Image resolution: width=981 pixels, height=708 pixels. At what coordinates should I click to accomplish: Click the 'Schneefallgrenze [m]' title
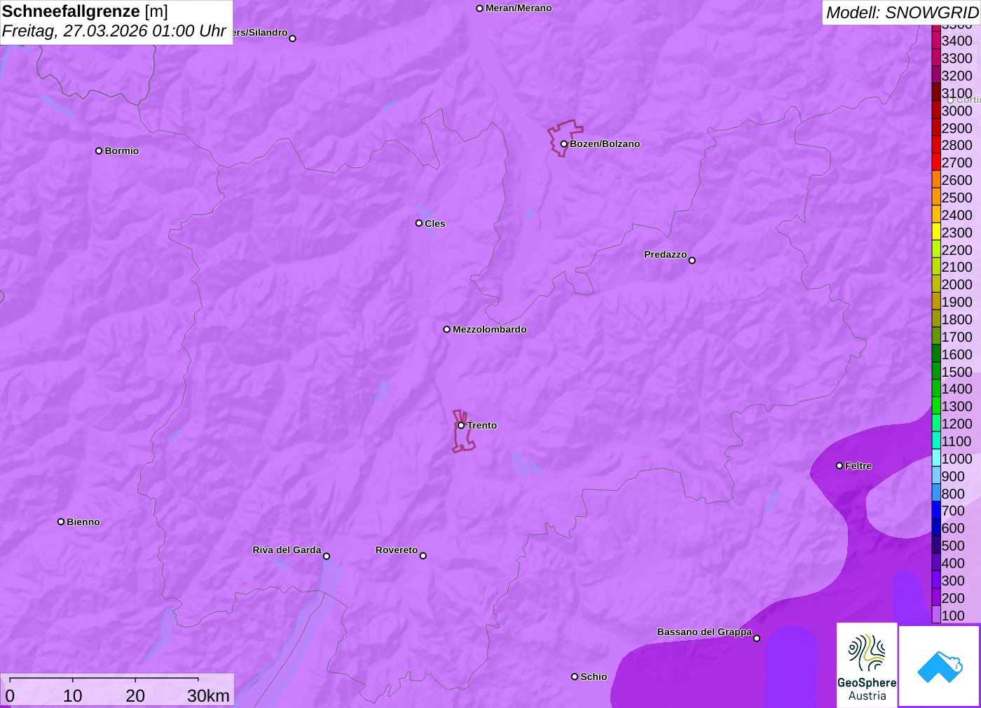click(x=85, y=11)
